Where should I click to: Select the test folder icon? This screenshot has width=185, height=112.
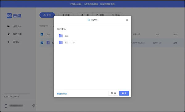pos(61,36)
